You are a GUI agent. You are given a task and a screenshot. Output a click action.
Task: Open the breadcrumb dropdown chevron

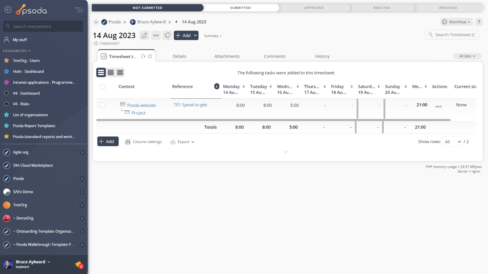96,22
